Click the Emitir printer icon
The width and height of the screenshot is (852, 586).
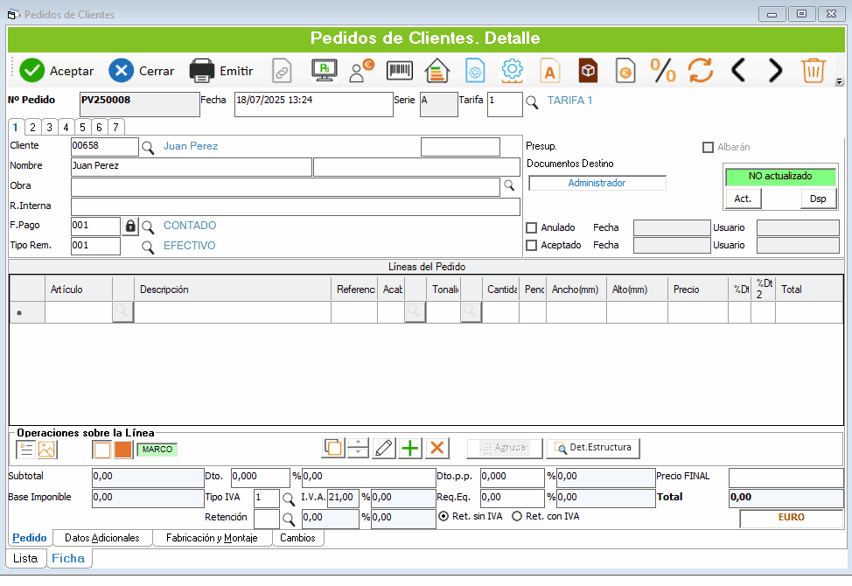point(201,71)
